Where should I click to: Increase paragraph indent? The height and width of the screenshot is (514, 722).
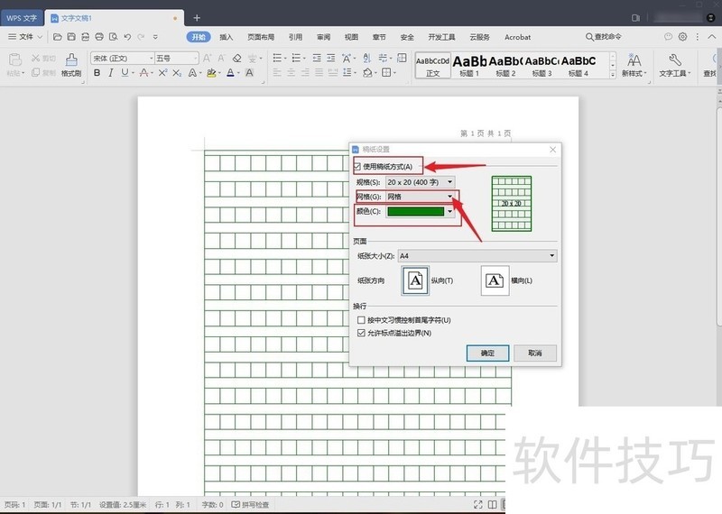click(331, 58)
